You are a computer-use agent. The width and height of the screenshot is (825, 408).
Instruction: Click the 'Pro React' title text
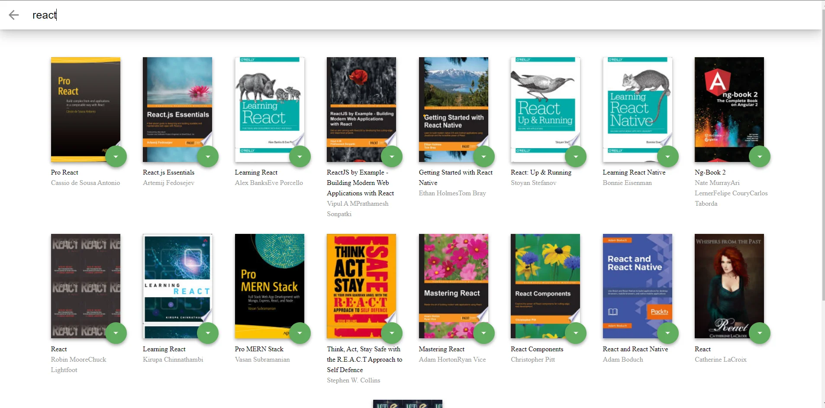(64, 172)
